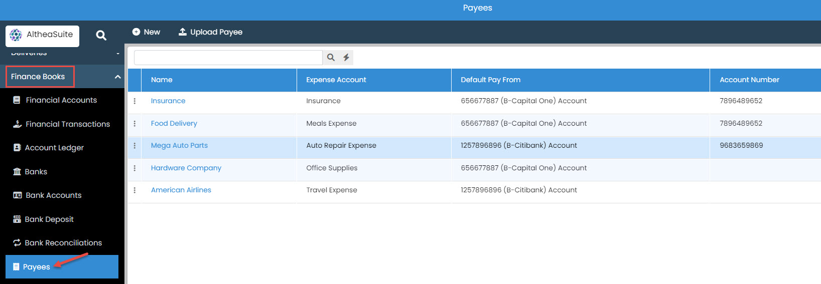Click the plus icon next to New
This screenshot has height=284, width=821.
[x=136, y=32]
